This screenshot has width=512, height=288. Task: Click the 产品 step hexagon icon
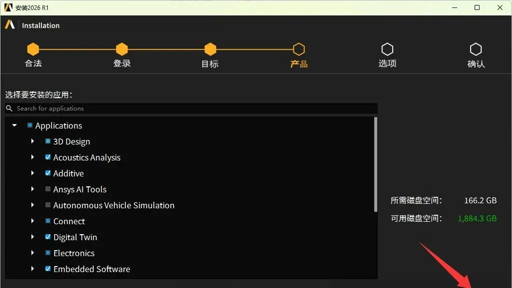point(299,49)
